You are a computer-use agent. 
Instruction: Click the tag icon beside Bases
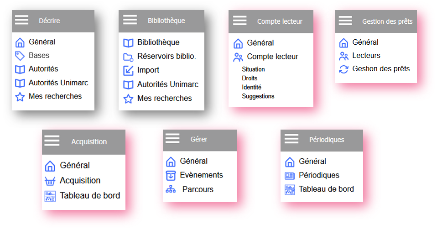(20, 56)
